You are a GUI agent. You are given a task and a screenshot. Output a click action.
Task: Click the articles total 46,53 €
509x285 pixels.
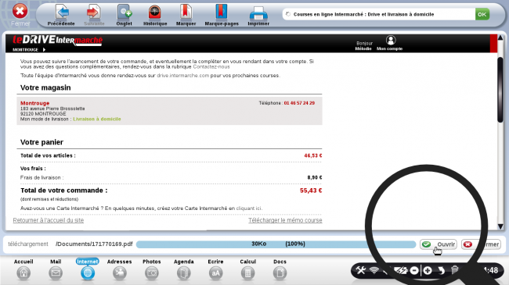[313, 156]
